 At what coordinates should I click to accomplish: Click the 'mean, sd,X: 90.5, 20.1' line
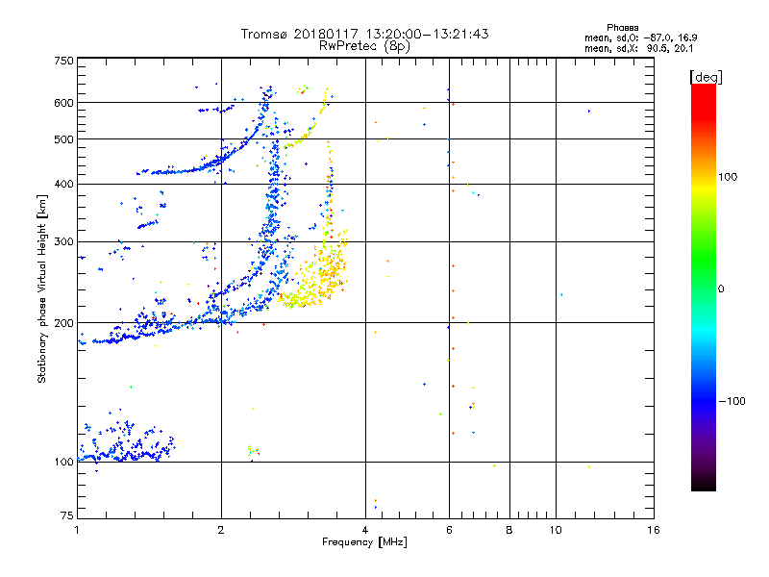[x=638, y=48]
